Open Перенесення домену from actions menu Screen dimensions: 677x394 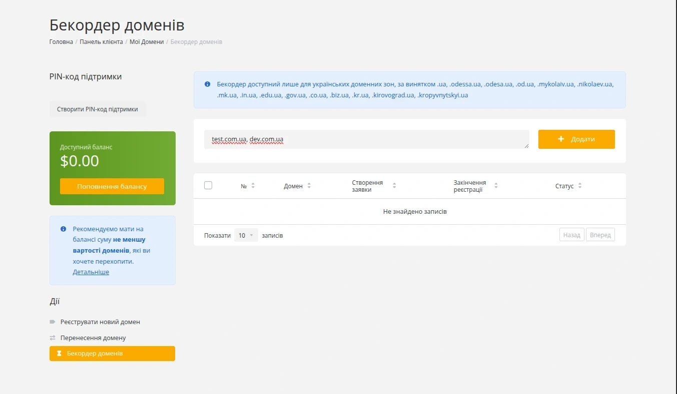point(93,338)
